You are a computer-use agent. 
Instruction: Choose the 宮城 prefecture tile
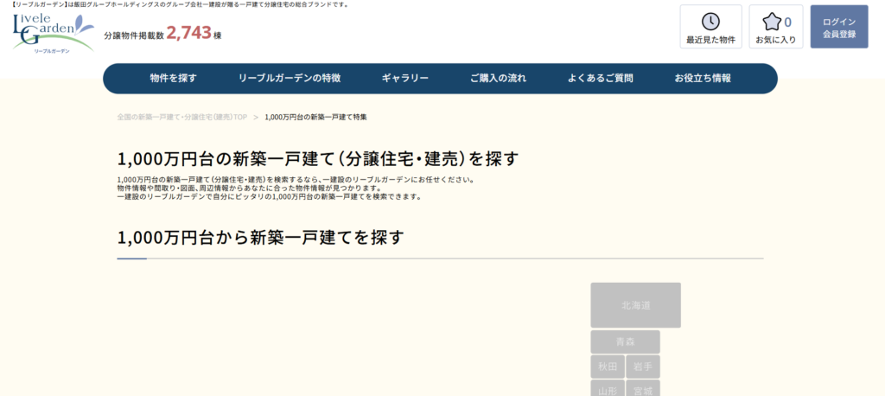(x=643, y=389)
